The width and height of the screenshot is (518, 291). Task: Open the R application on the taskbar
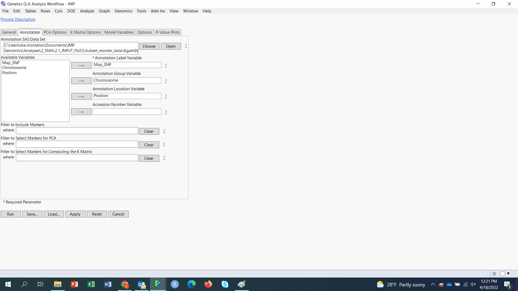coord(175,284)
